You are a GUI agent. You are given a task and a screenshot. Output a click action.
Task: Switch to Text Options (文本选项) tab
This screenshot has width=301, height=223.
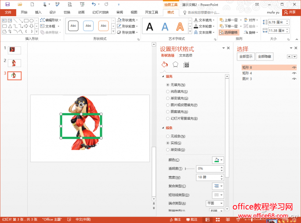coord(185,55)
